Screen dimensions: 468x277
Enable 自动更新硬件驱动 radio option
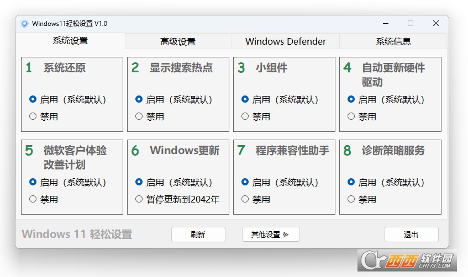point(386,99)
